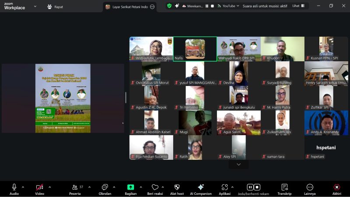Click the red Akhiri end meeting button
This screenshot has height=197, width=350.
point(336,187)
